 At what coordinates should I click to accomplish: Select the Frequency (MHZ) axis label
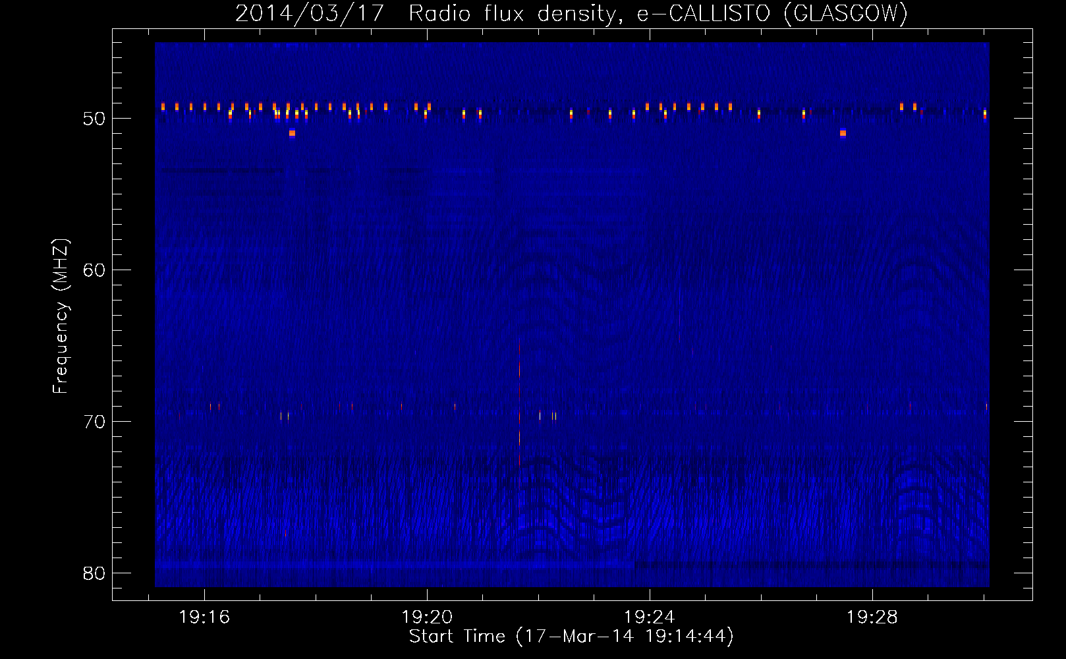click(61, 316)
